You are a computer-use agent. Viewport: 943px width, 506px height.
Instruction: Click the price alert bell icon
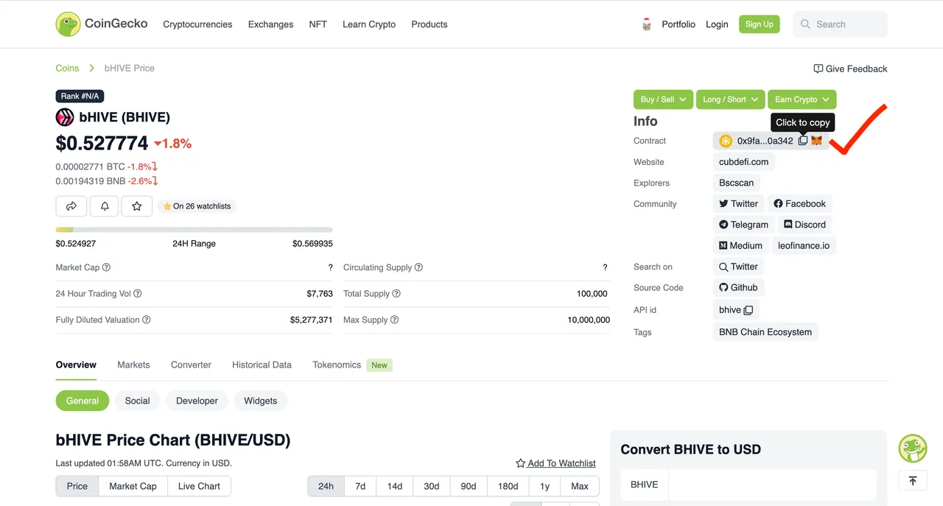104,206
